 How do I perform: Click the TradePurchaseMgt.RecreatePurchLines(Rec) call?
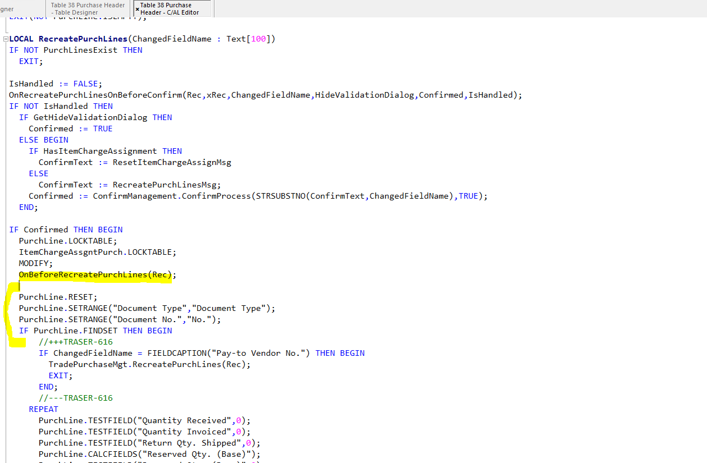[140, 364]
